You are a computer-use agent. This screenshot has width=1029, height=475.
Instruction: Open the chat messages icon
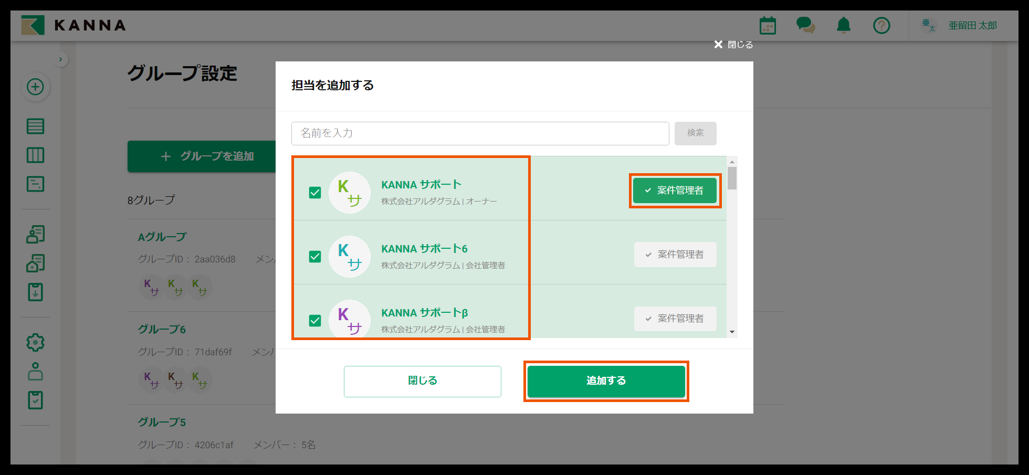pyautogui.click(x=805, y=25)
